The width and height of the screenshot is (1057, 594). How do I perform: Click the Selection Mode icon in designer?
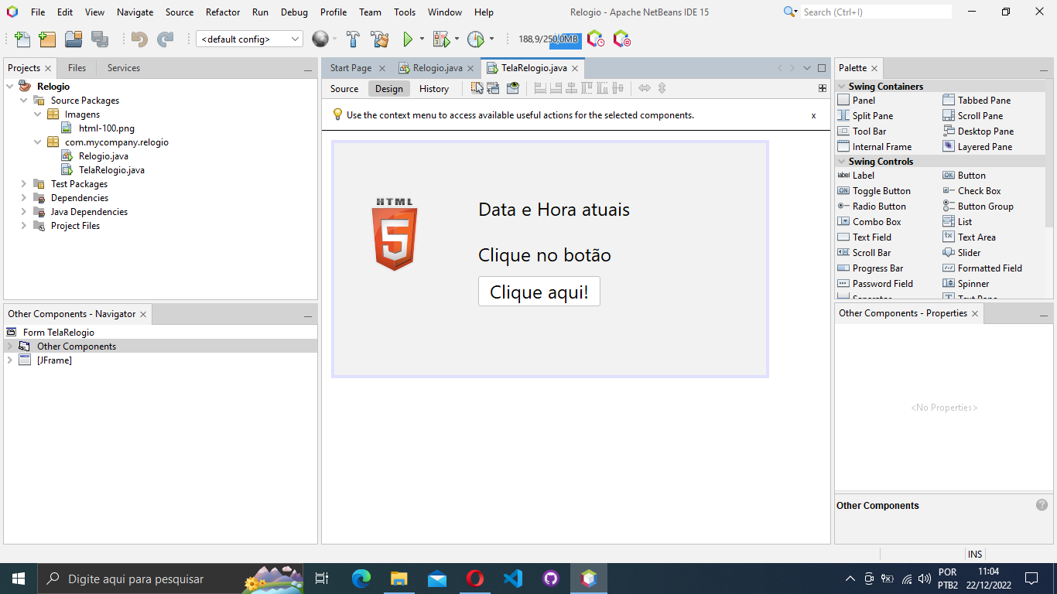click(x=477, y=88)
